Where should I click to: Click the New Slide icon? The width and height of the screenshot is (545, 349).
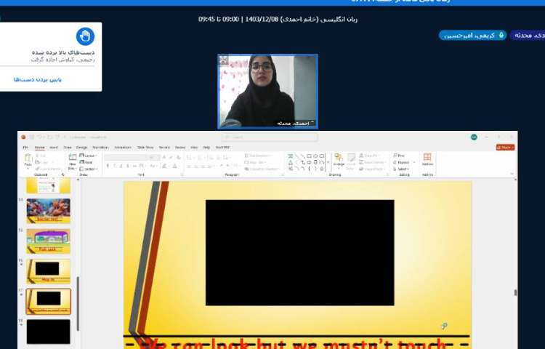tap(73, 157)
